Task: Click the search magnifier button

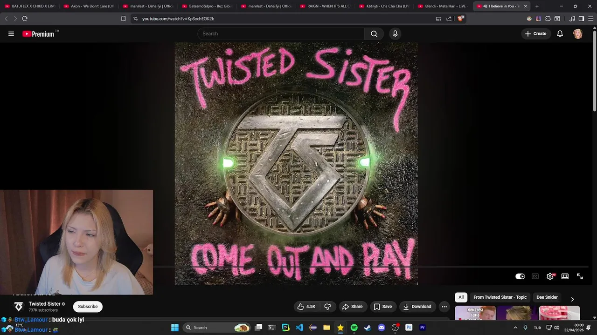Action: [374, 33]
